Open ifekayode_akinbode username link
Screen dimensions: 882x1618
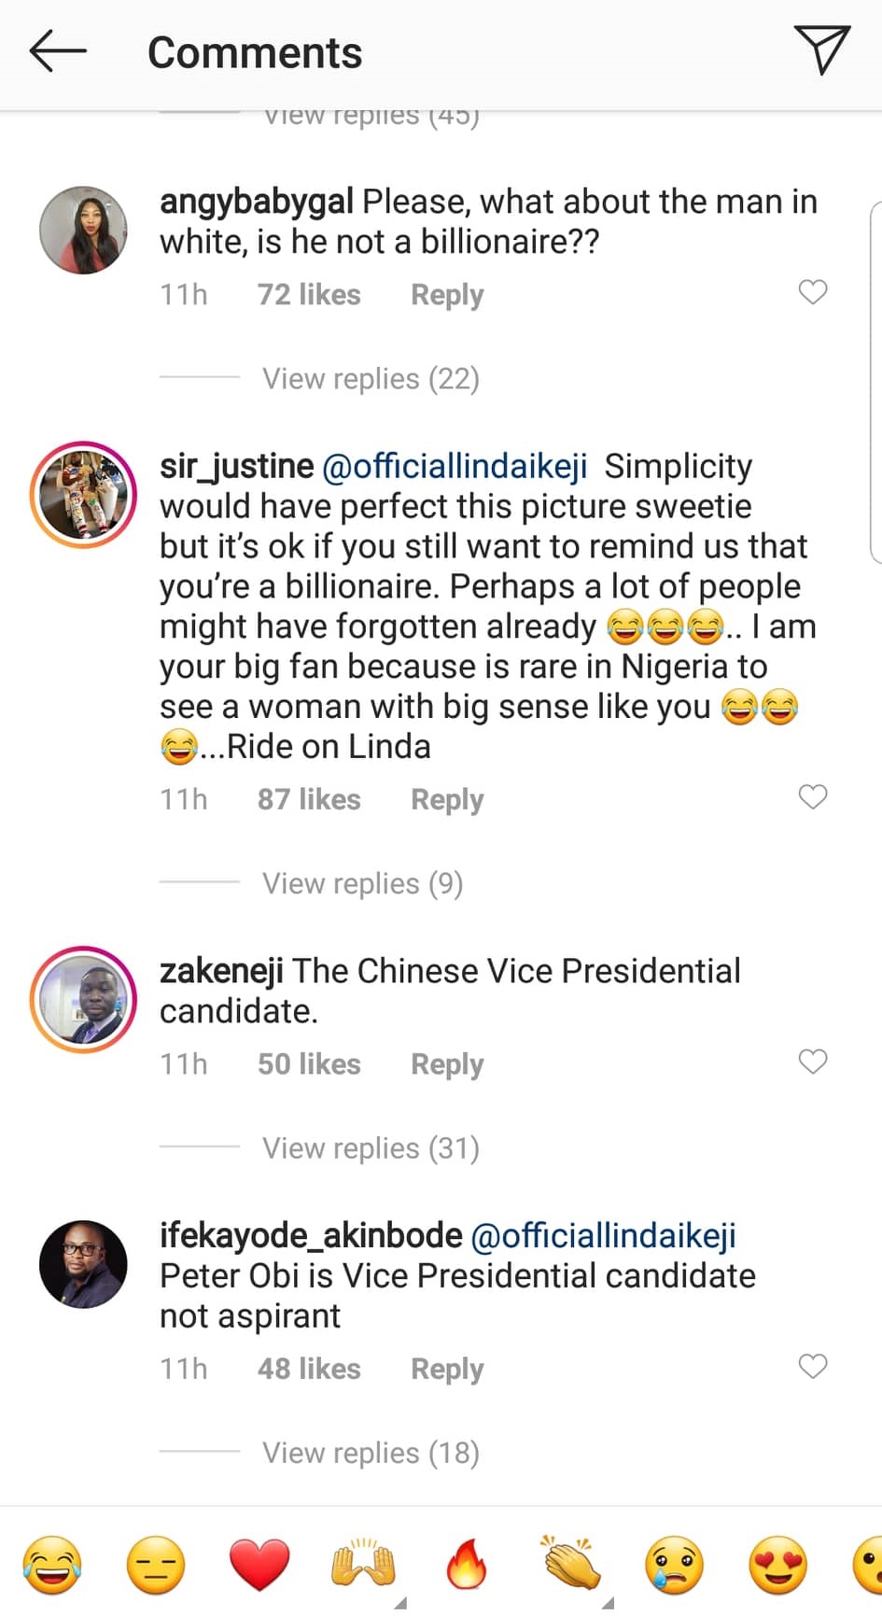pyautogui.click(x=311, y=1235)
